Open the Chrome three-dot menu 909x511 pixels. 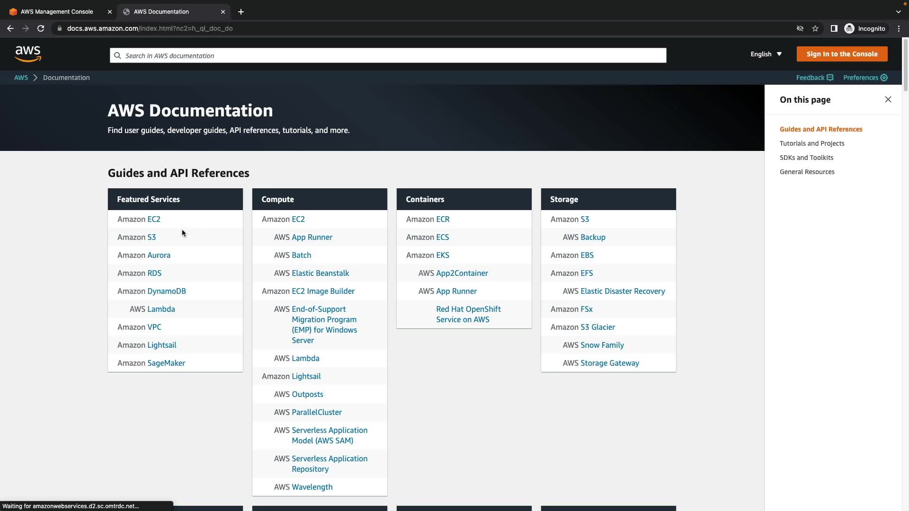899,28
